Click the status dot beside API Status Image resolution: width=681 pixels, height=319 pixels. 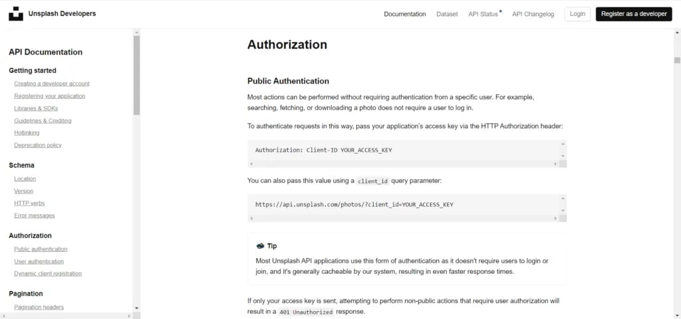pos(501,11)
